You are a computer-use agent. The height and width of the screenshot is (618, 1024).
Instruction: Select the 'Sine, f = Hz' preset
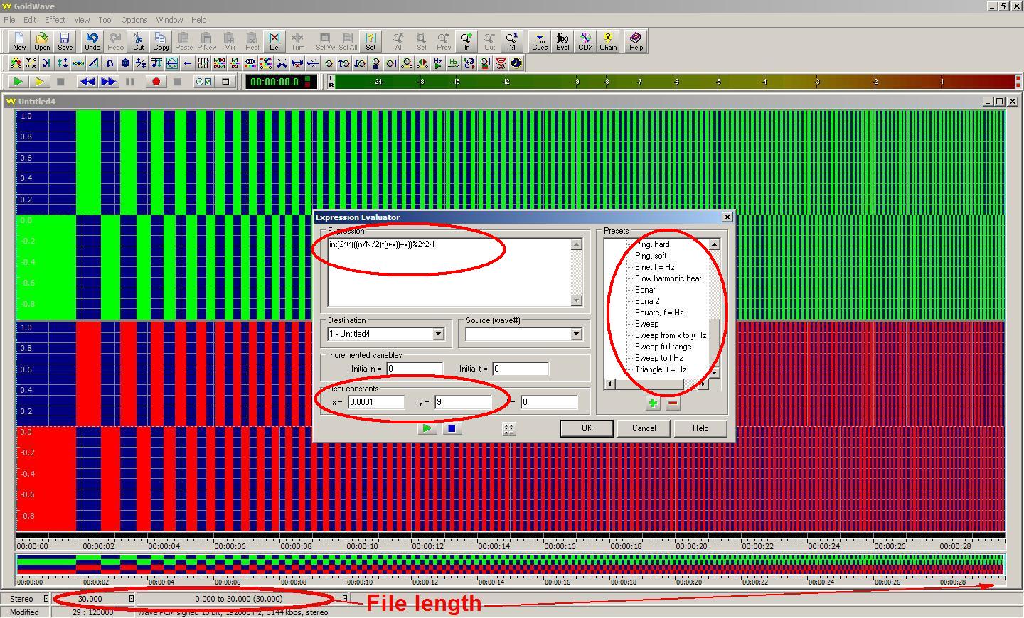click(654, 267)
